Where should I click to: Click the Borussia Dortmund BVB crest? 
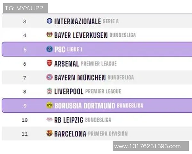click(x=49, y=105)
